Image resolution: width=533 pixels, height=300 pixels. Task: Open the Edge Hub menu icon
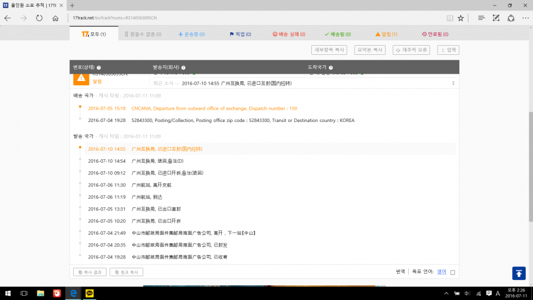[481, 18]
